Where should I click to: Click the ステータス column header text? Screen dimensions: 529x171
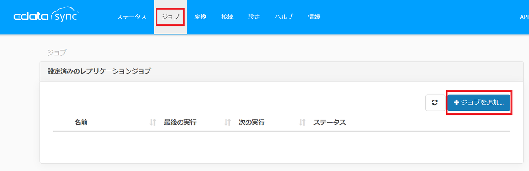click(329, 123)
